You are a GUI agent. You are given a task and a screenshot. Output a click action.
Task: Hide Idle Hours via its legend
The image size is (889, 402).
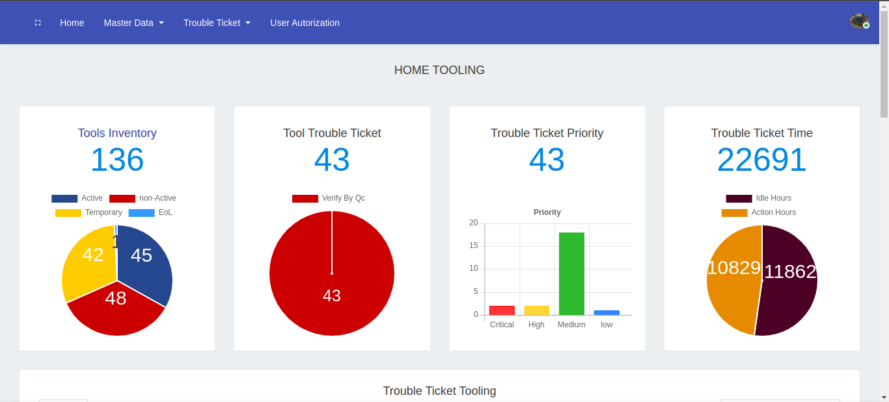(x=759, y=198)
